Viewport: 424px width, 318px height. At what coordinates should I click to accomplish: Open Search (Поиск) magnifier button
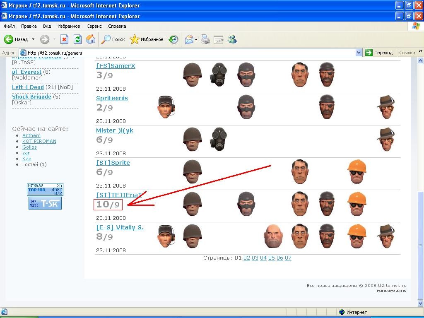(x=113, y=39)
